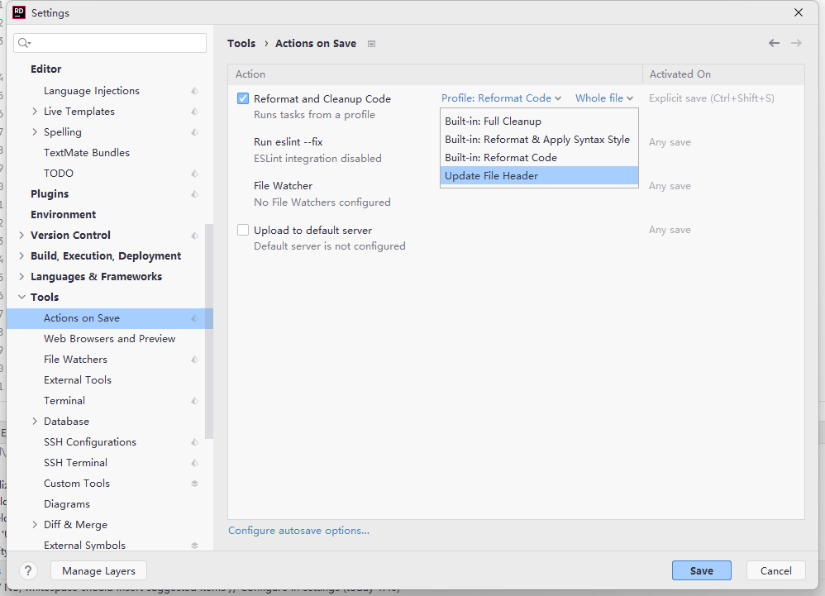Click the droplet icon beside Live Templates
Viewport: 825px width, 596px height.
193,111
